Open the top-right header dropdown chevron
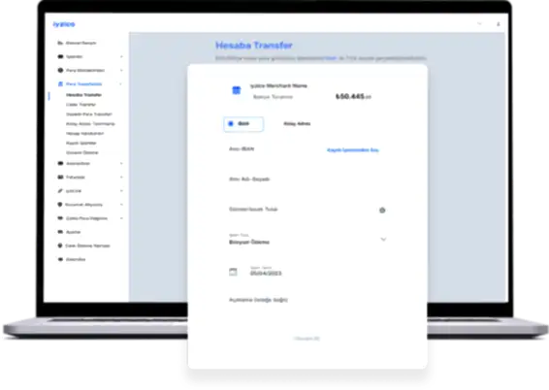Image resolution: width=549 pixels, height=390 pixels. [x=480, y=24]
